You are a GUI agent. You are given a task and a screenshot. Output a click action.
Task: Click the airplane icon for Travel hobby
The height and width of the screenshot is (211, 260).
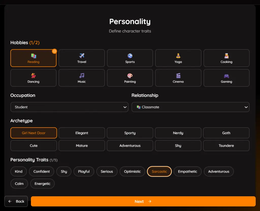(82, 56)
